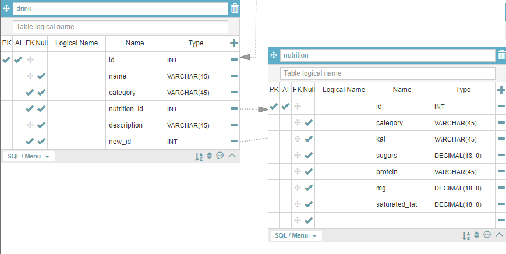Screen dimensions: 506x254
Task: Toggle FK check for nutrition_id column
Action: [x=30, y=108]
